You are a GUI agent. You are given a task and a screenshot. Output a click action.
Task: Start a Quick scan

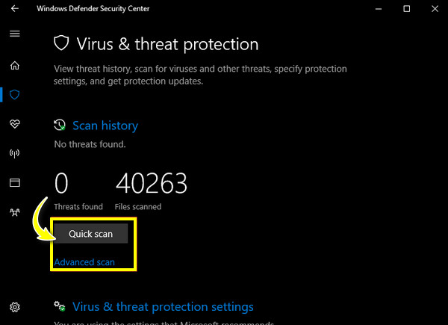[x=90, y=234]
